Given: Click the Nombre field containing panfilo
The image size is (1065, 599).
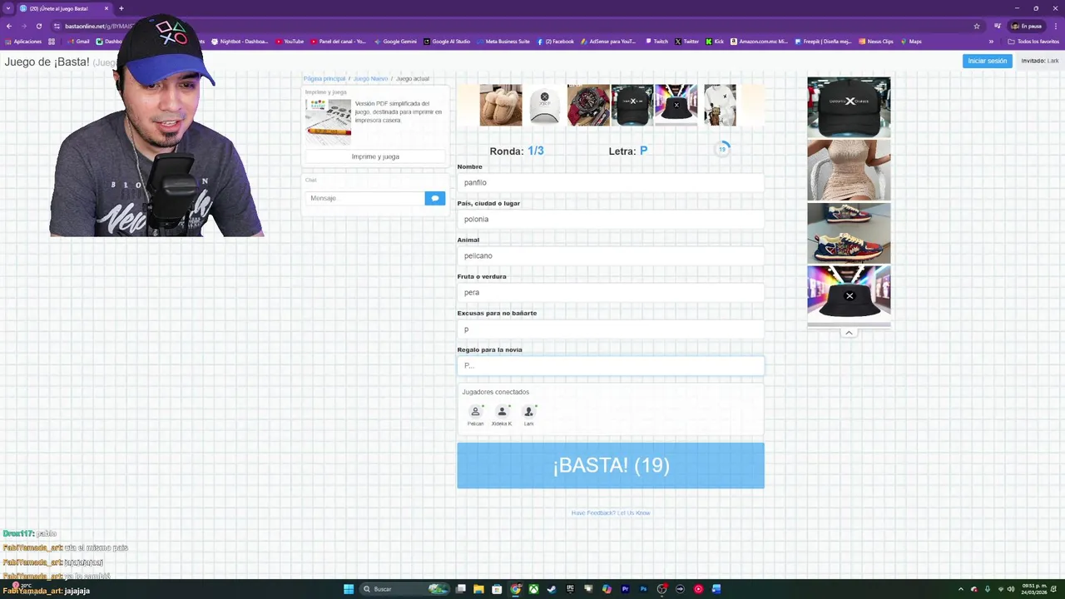Looking at the screenshot, I should (611, 182).
